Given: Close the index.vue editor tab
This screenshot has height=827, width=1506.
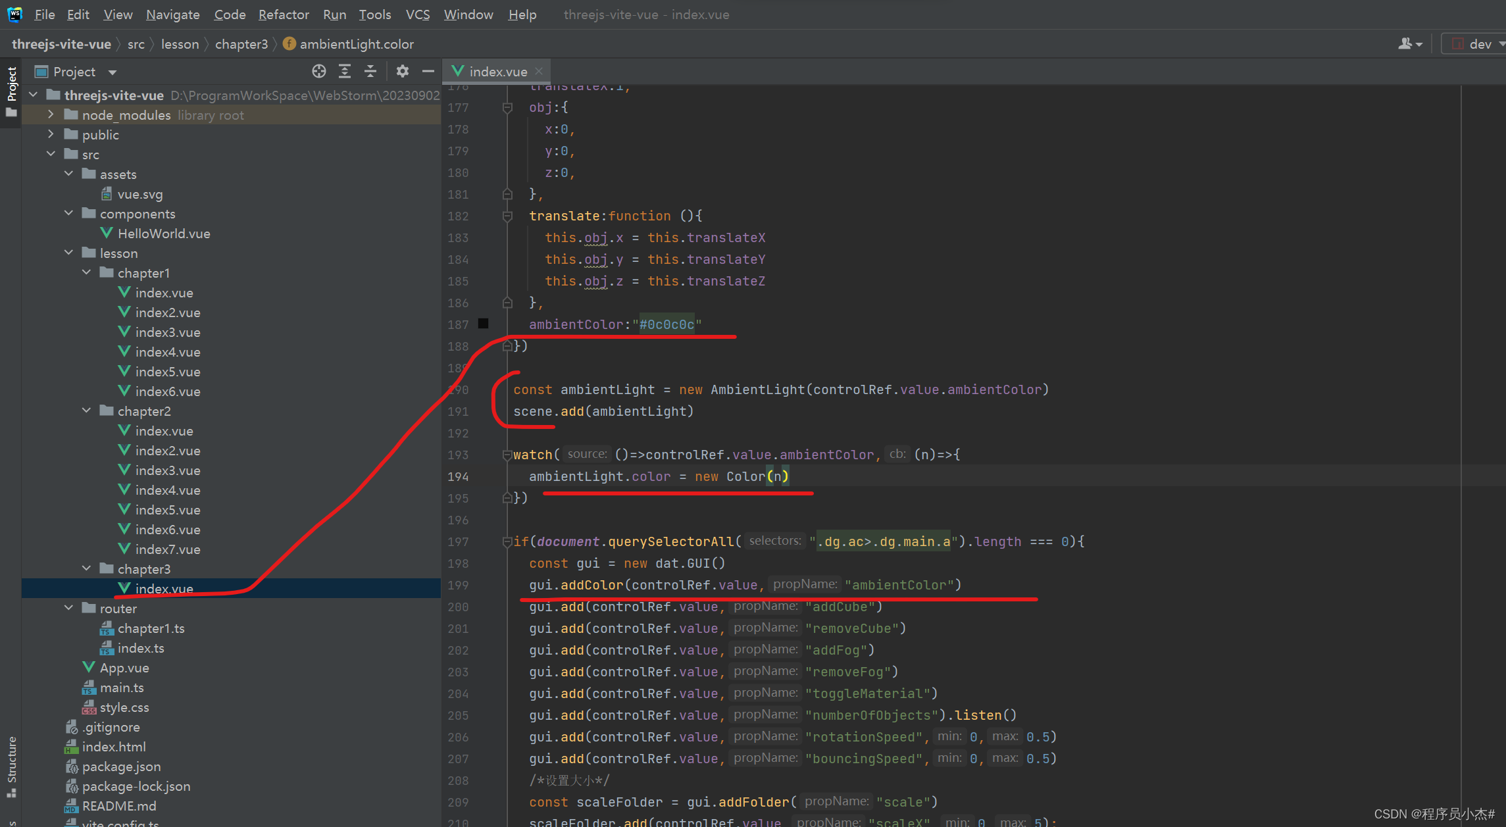Looking at the screenshot, I should coord(540,71).
